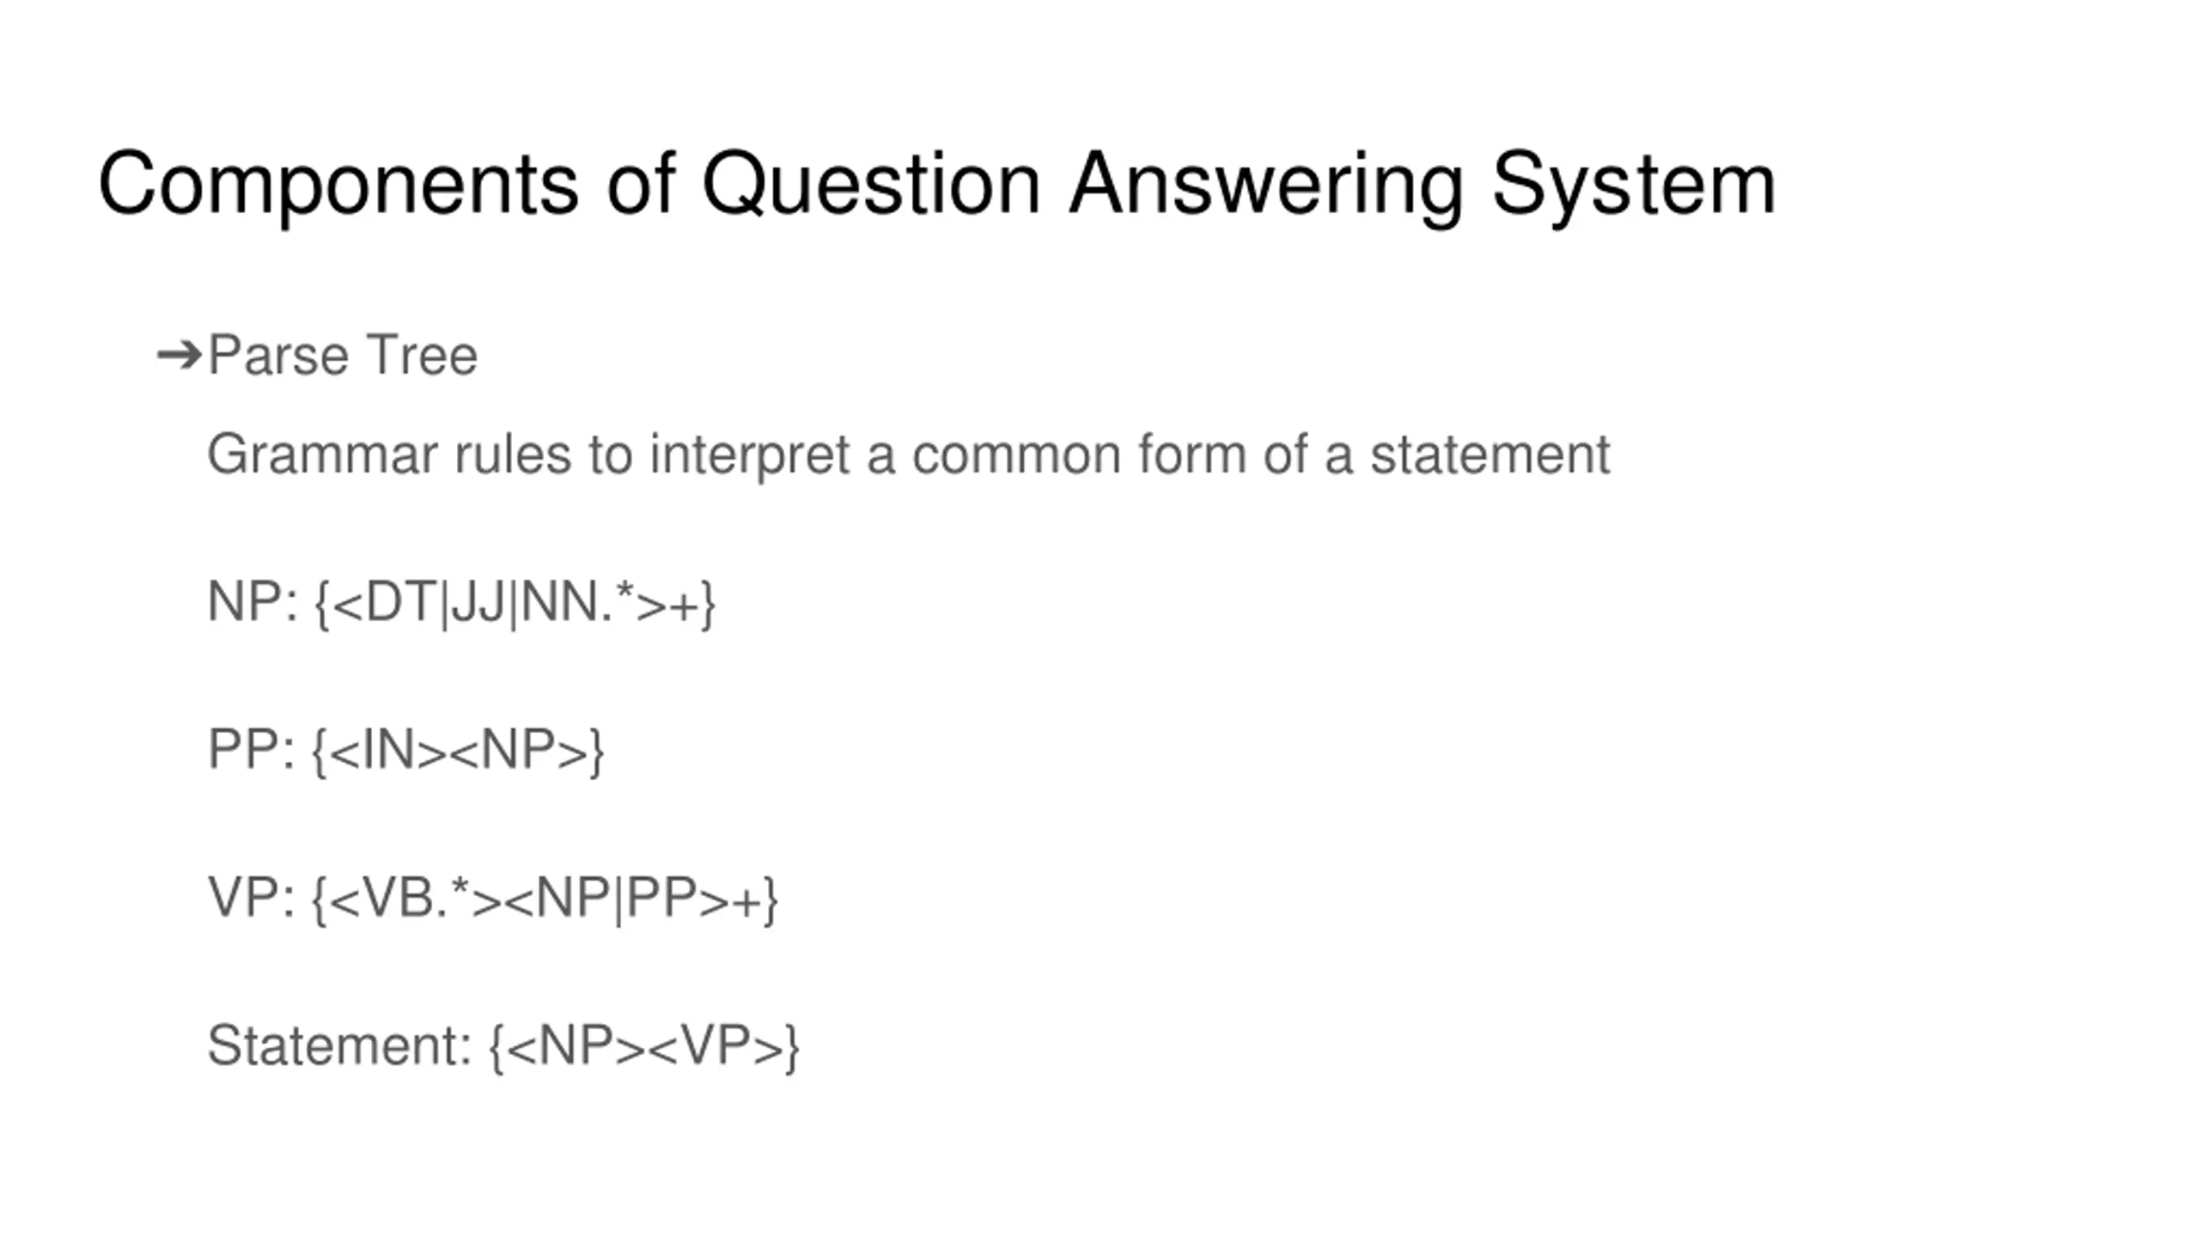Click the {<IN><NP>} pattern
The width and height of the screenshot is (2199, 1237).
coord(458,752)
